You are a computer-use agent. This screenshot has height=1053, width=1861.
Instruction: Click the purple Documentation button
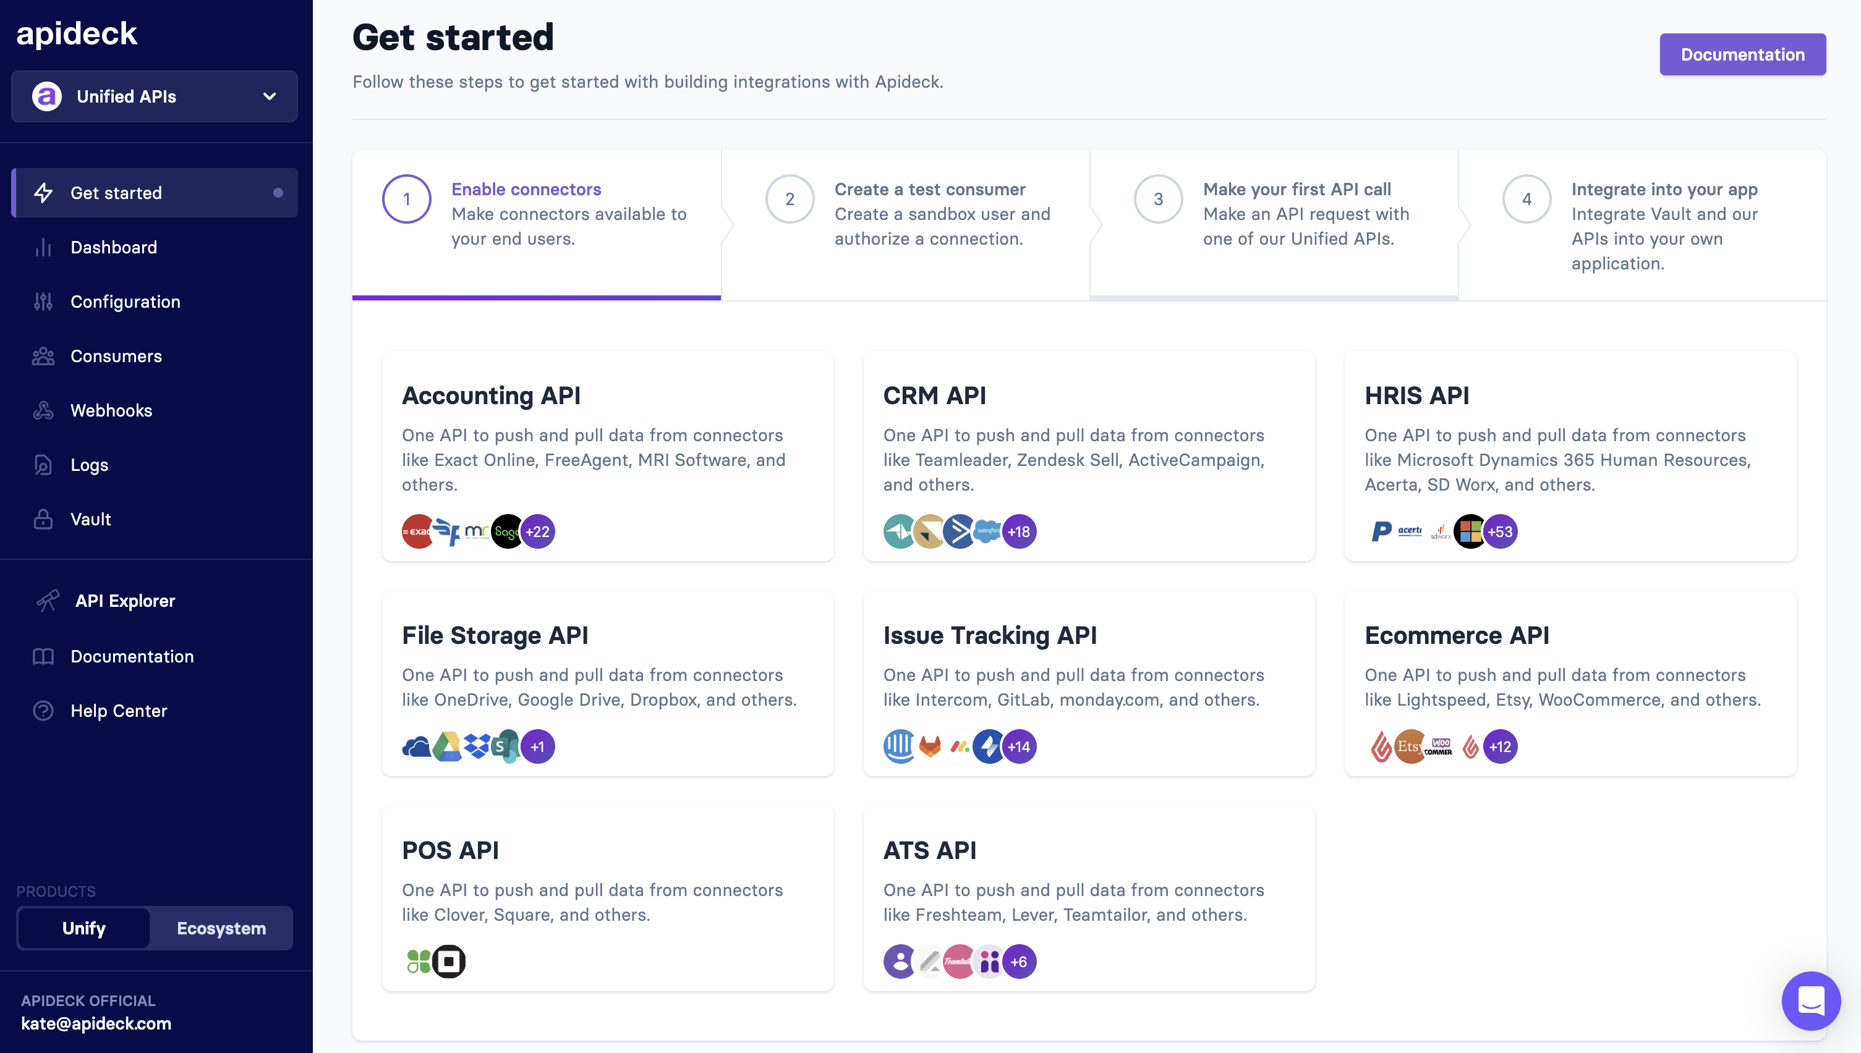click(x=1742, y=54)
